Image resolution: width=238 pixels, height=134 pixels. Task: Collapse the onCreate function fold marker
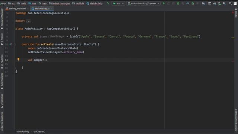pos(15,44)
